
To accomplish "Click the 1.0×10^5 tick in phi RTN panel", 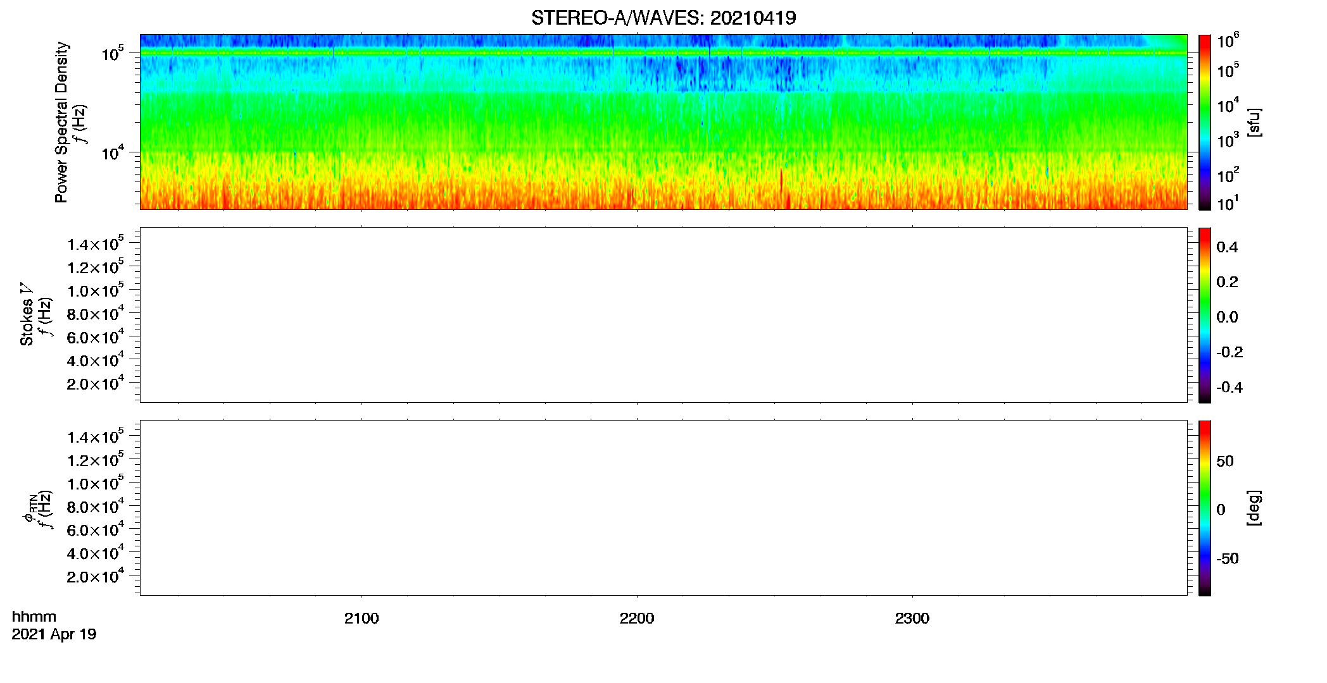I will coord(96,483).
